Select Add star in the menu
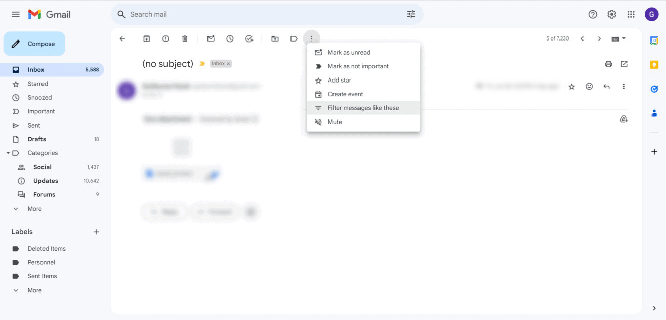 tap(363, 80)
